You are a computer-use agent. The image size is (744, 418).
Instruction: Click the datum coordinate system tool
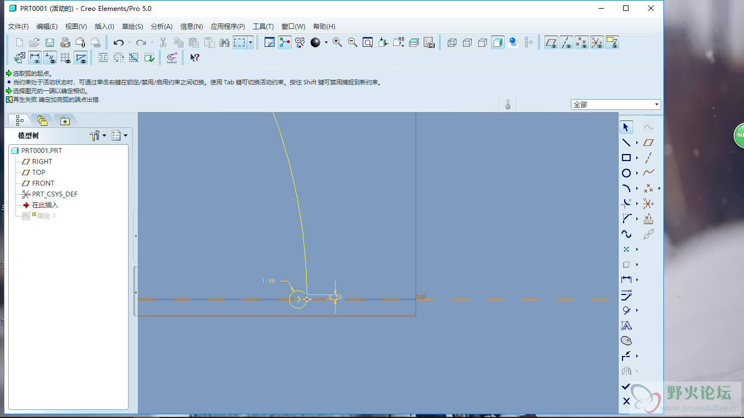point(648,204)
